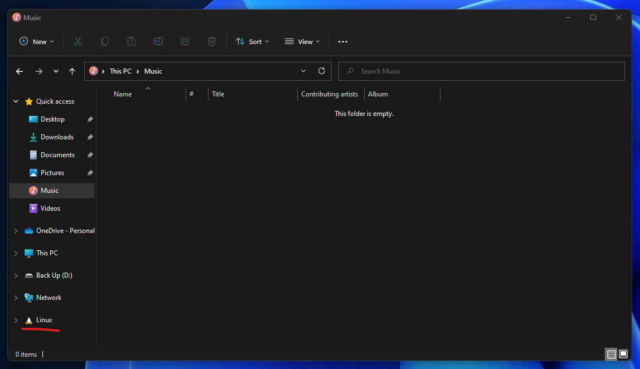Viewport: 640px width, 369px height.
Task: Open the address bar history dropdown
Action: click(x=303, y=71)
